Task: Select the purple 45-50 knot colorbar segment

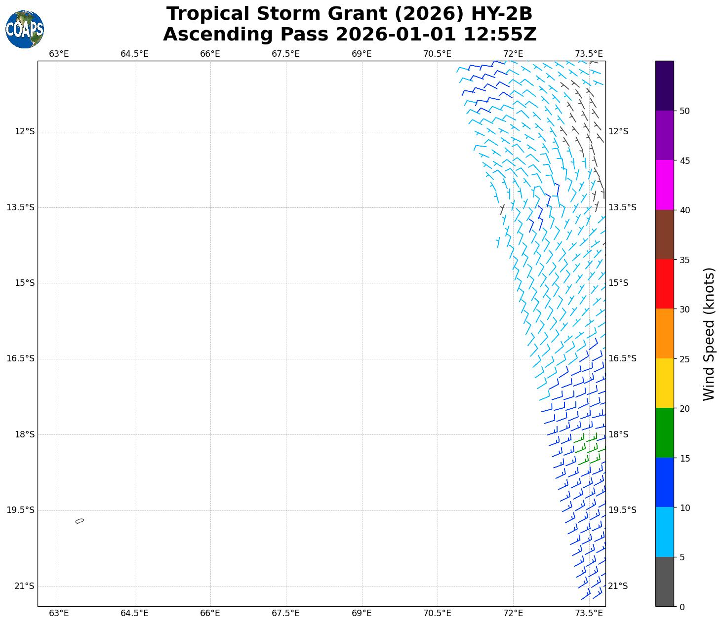Action: pos(664,135)
